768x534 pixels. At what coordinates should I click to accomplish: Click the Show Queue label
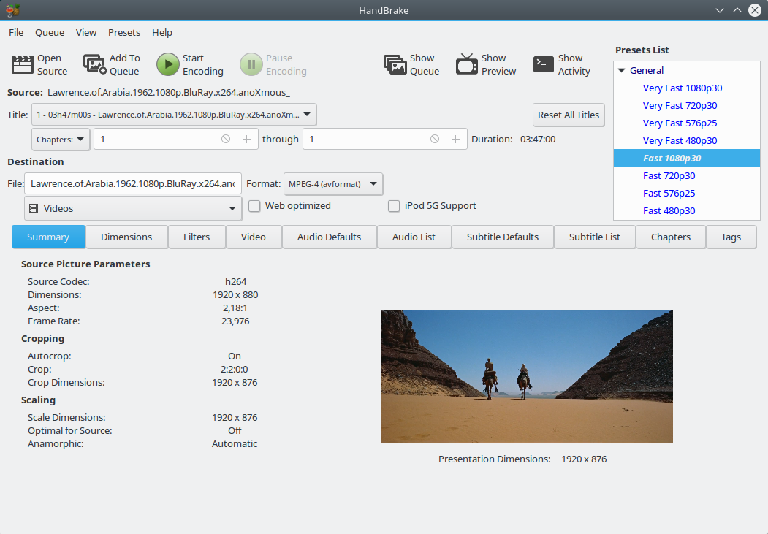(x=425, y=64)
